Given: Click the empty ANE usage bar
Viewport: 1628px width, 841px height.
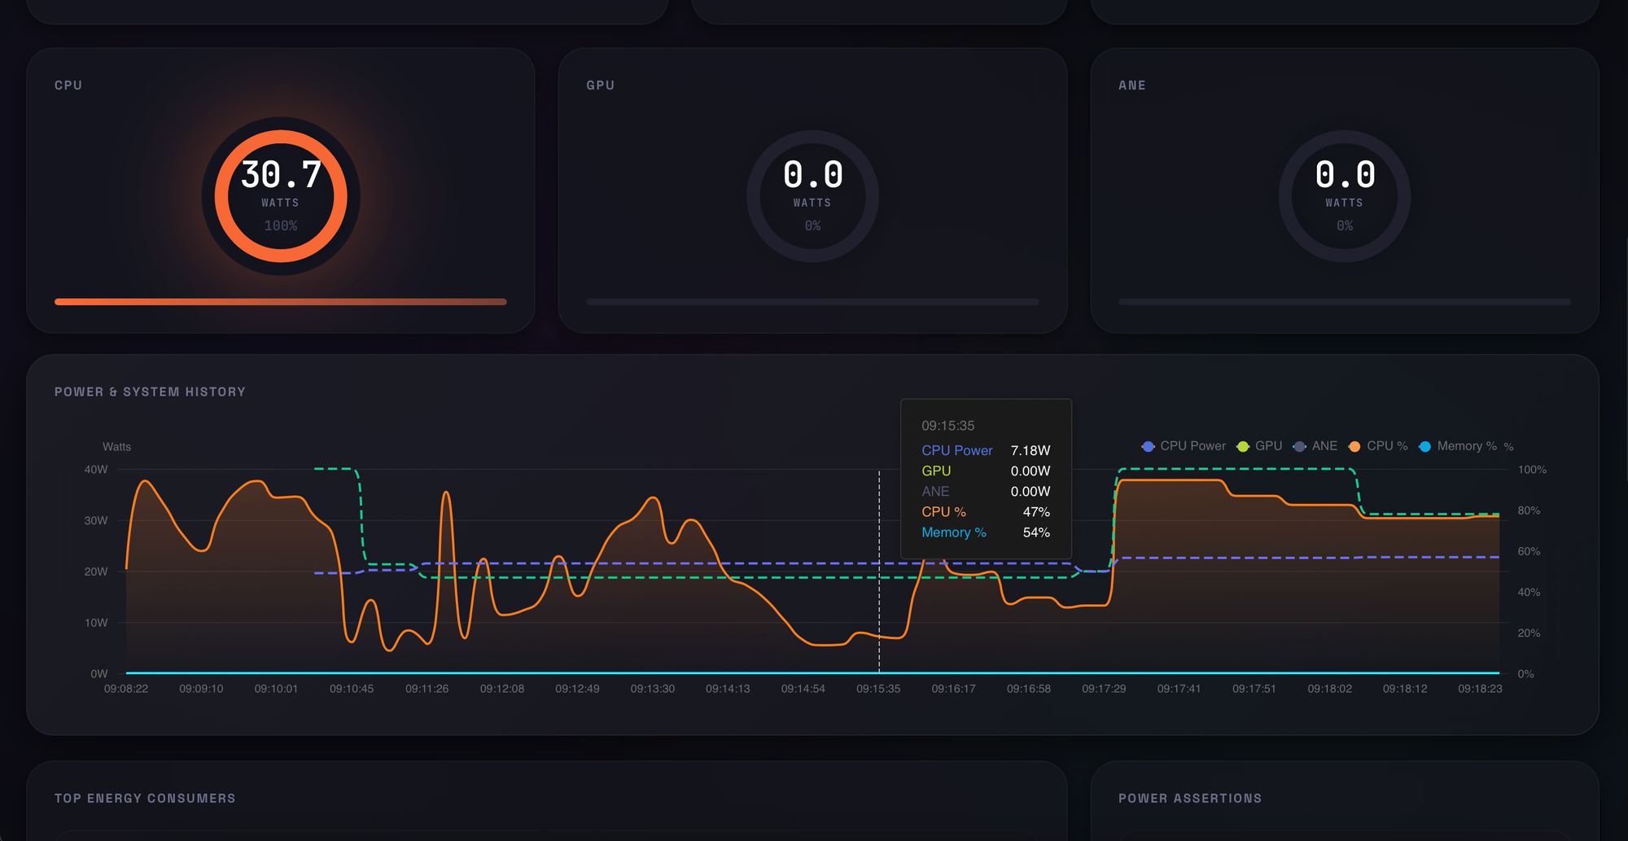Looking at the screenshot, I should point(1344,302).
